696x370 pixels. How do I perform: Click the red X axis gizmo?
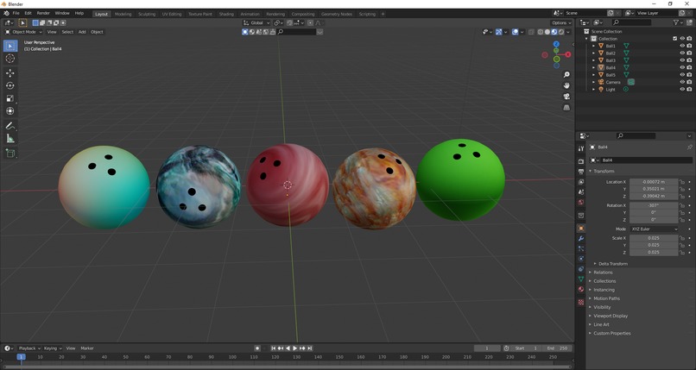567,54
